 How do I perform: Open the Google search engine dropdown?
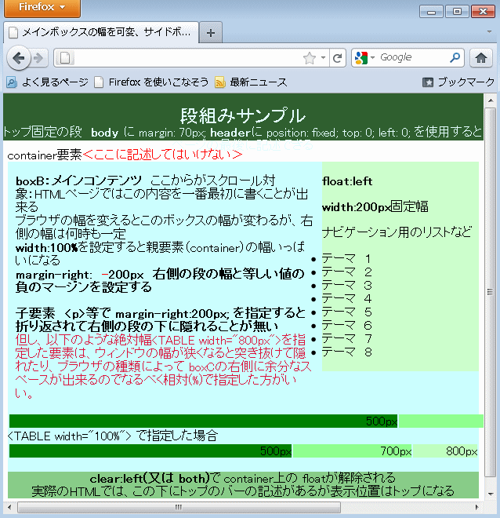click(x=364, y=57)
